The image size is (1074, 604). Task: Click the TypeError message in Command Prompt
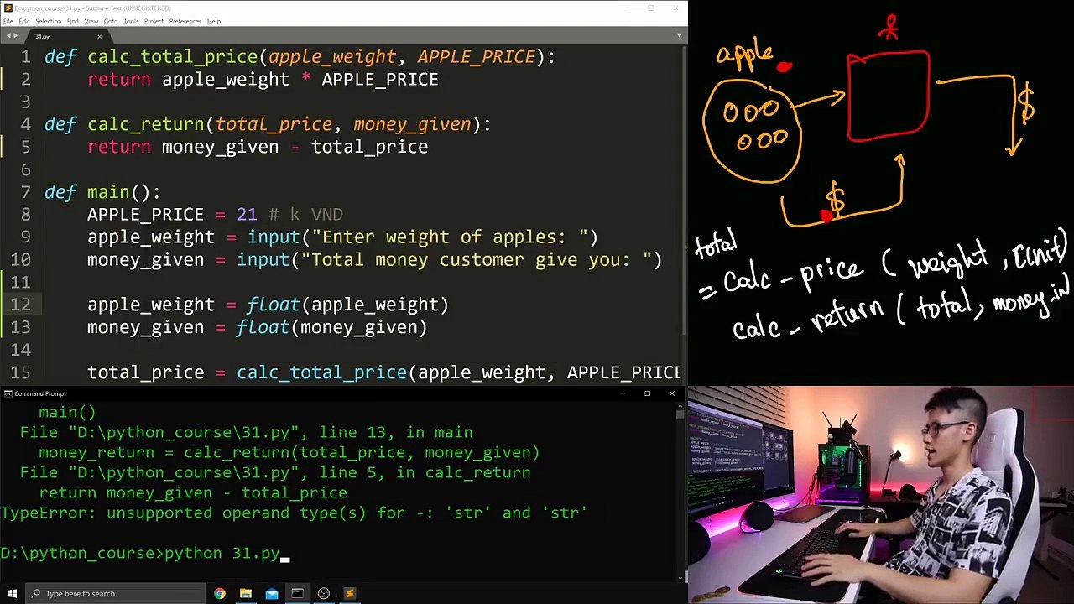point(294,513)
